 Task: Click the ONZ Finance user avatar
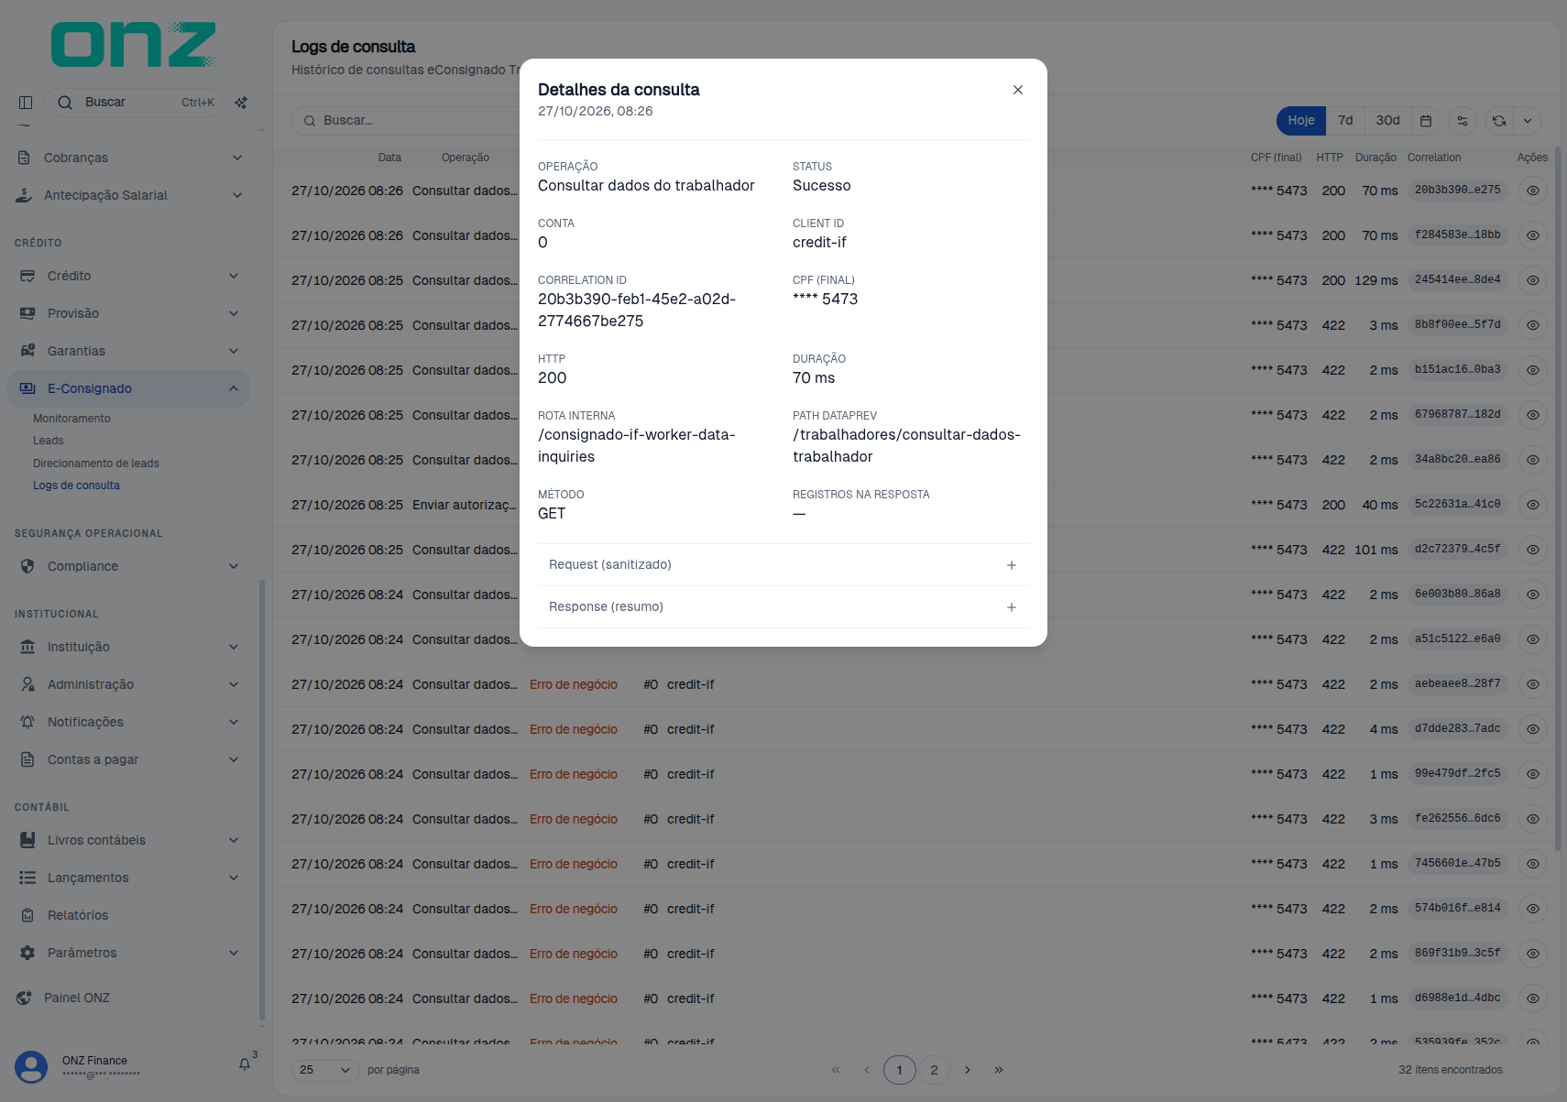tap(31, 1067)
